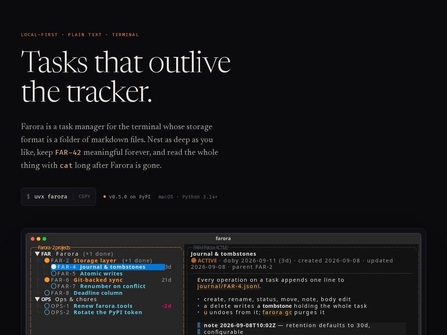Click the FAR-5 status circle
This screenshot has width=447, height=335.
click(x=54, y=274)
